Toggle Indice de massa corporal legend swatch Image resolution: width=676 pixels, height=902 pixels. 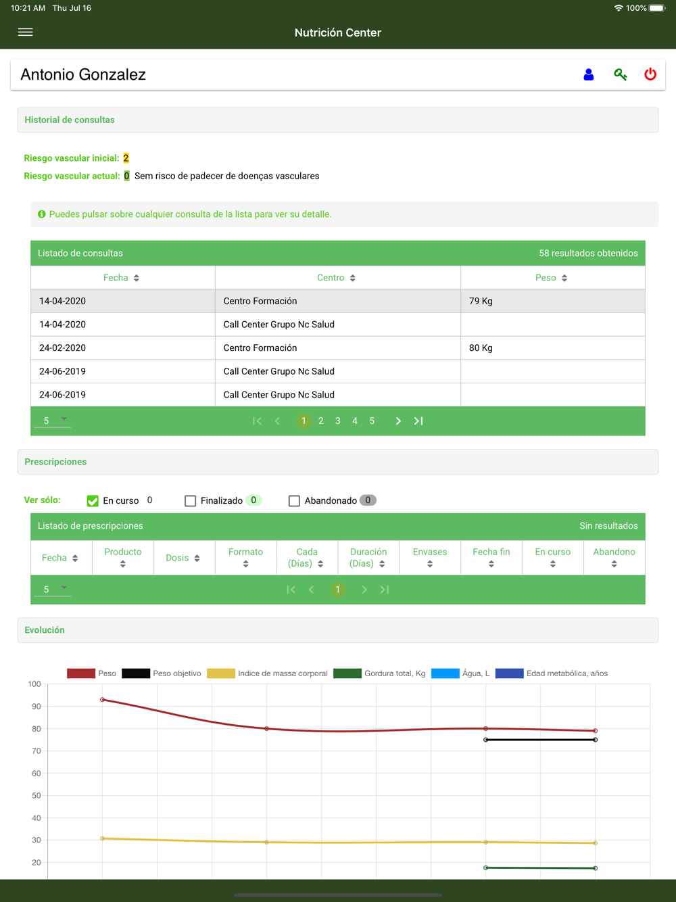pos(220,673)
